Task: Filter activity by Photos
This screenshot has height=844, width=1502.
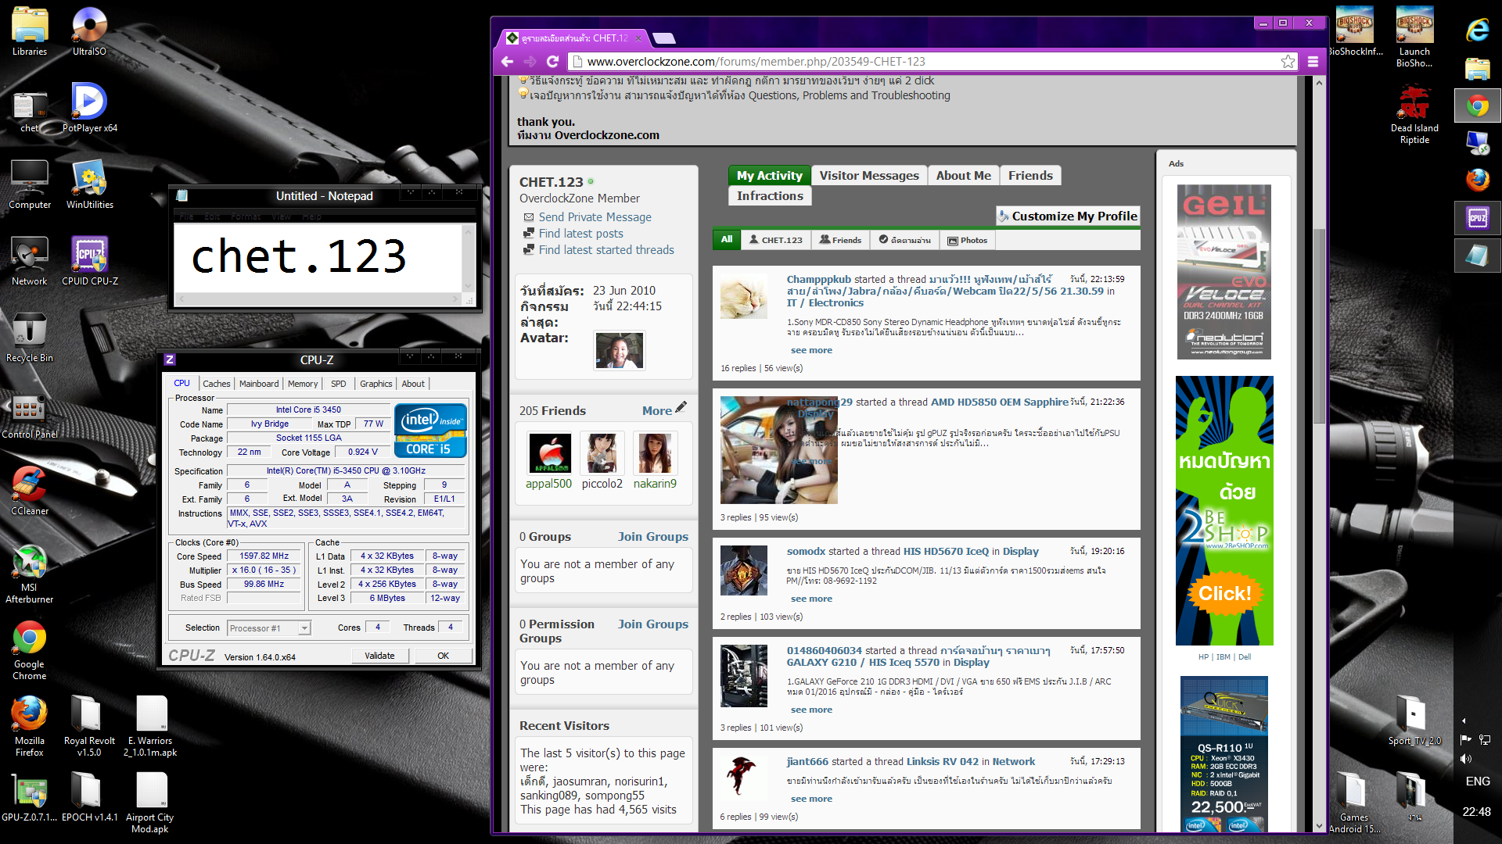Action: point(967,240)
